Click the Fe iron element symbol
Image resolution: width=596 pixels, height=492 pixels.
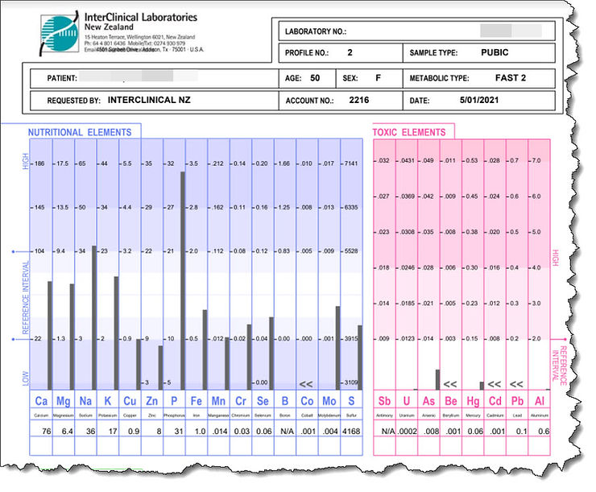coord(196,401)
